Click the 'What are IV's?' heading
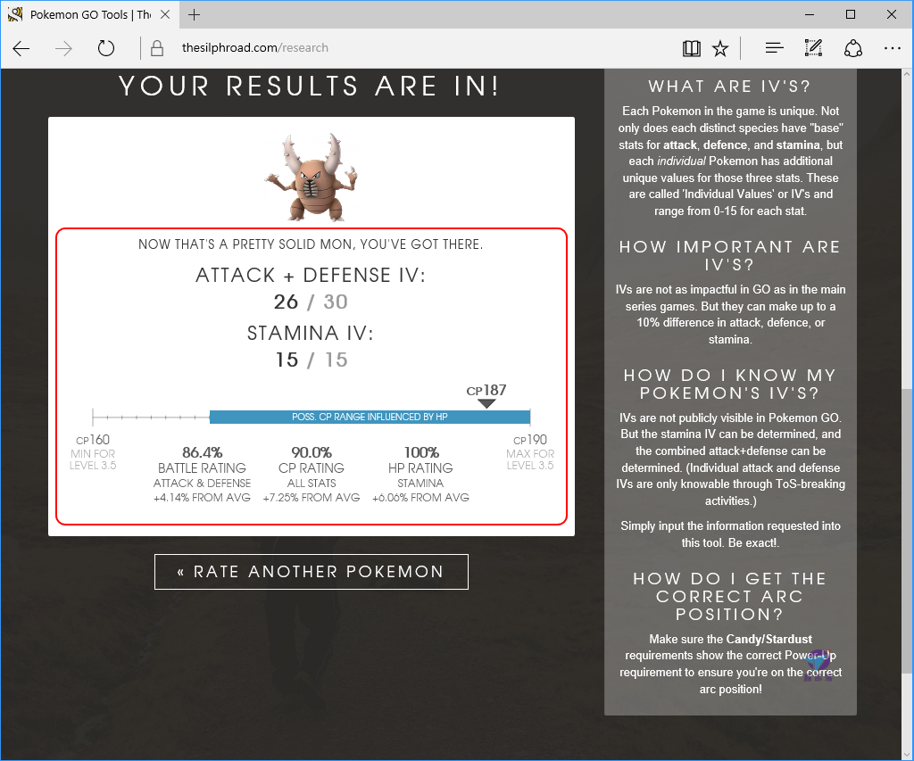This screenshot has width=914, height=761. coord(730,87)
